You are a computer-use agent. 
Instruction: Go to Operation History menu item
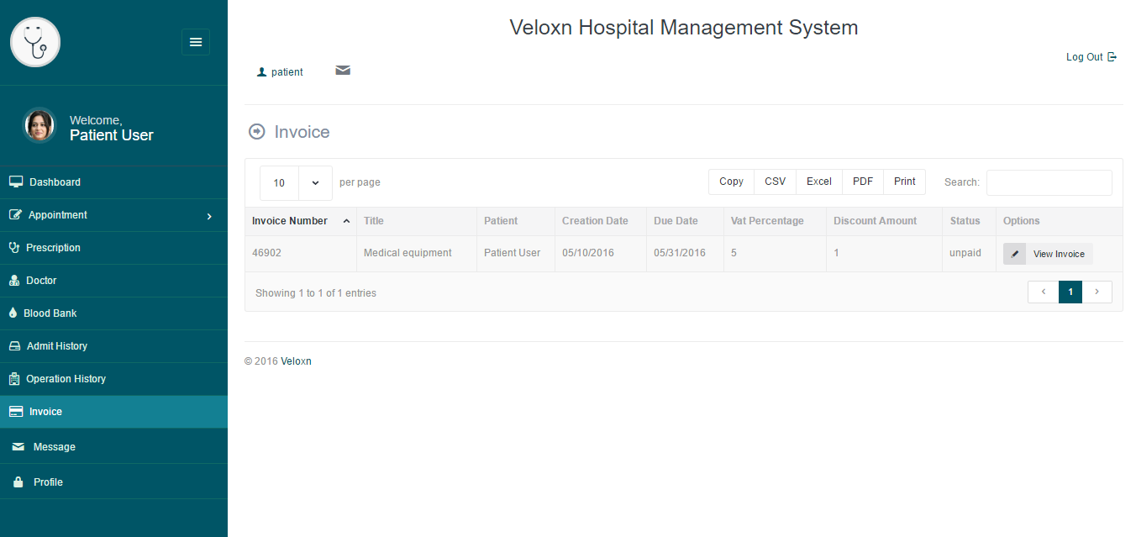coord(66,379)
